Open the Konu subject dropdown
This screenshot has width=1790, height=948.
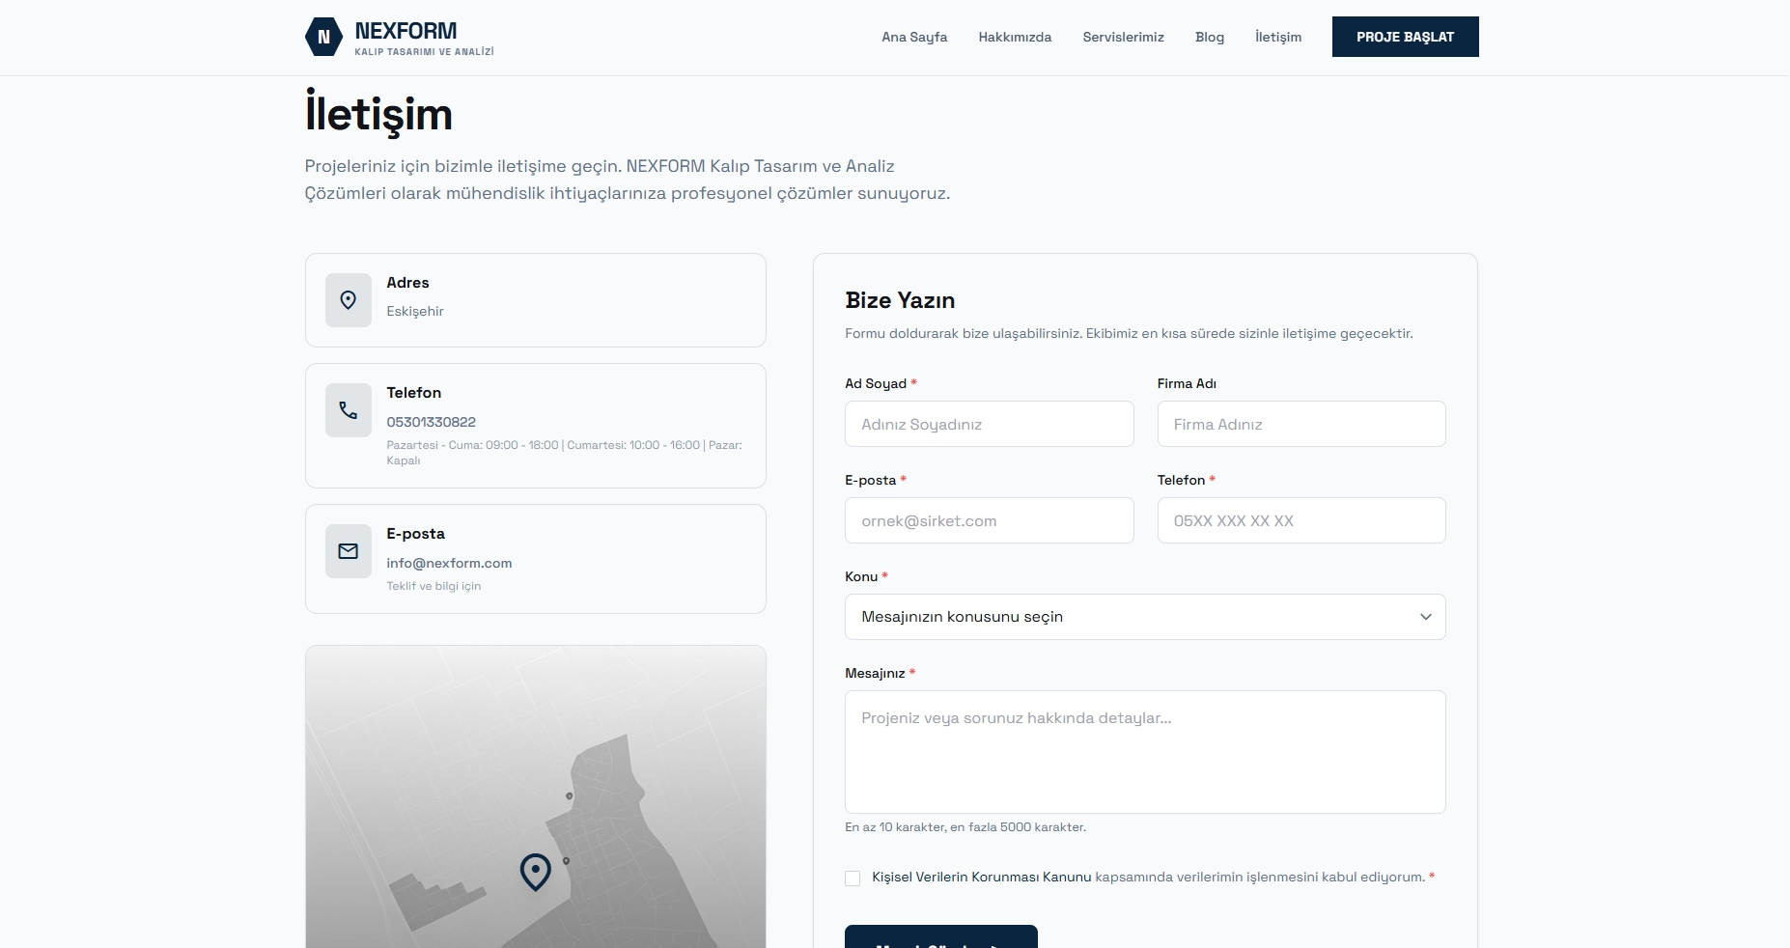(1144, 617)
